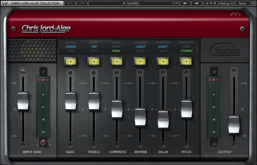
Task: Click the redo arrow in top bar
Action: [x=82, y=3]
